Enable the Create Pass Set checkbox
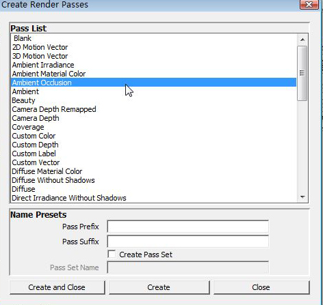This screenshot has width=323, height=305. click(112, 254)
